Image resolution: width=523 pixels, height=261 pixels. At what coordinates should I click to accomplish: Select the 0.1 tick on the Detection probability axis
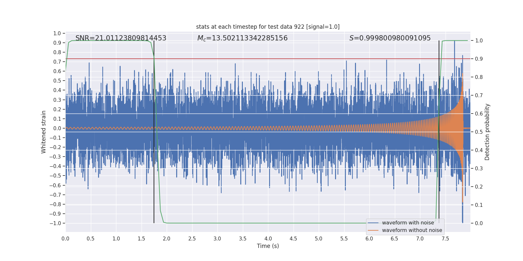click(479, 205)
